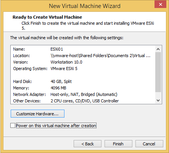Select the Name row showing ESXi01
Screen dimensions: 169x153
[x=83, y=49]
